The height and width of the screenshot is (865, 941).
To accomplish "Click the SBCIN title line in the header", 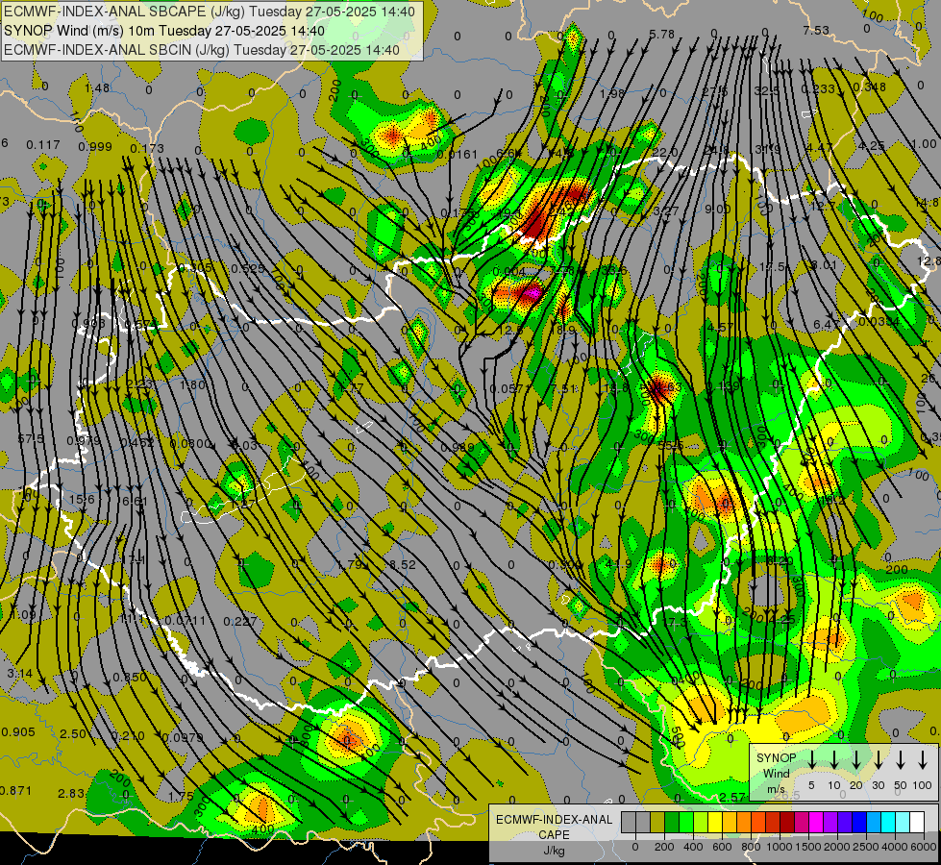I will [x=202, y=50].
